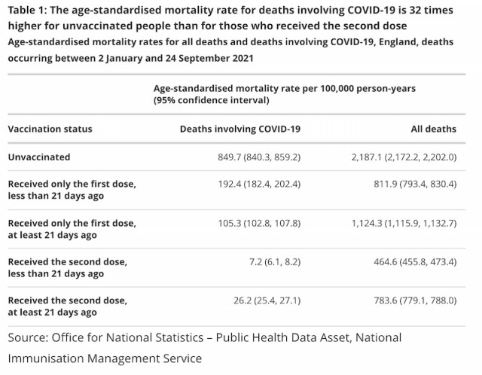Screen dimensions: 482x375
Task: Click the 2,187.1 unvaccinated all deaths cell
Action: [x=404, y=157]
